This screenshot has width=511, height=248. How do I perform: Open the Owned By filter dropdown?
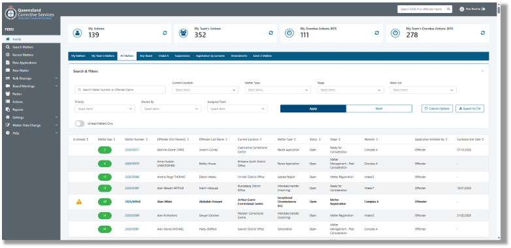click(171, 109)
